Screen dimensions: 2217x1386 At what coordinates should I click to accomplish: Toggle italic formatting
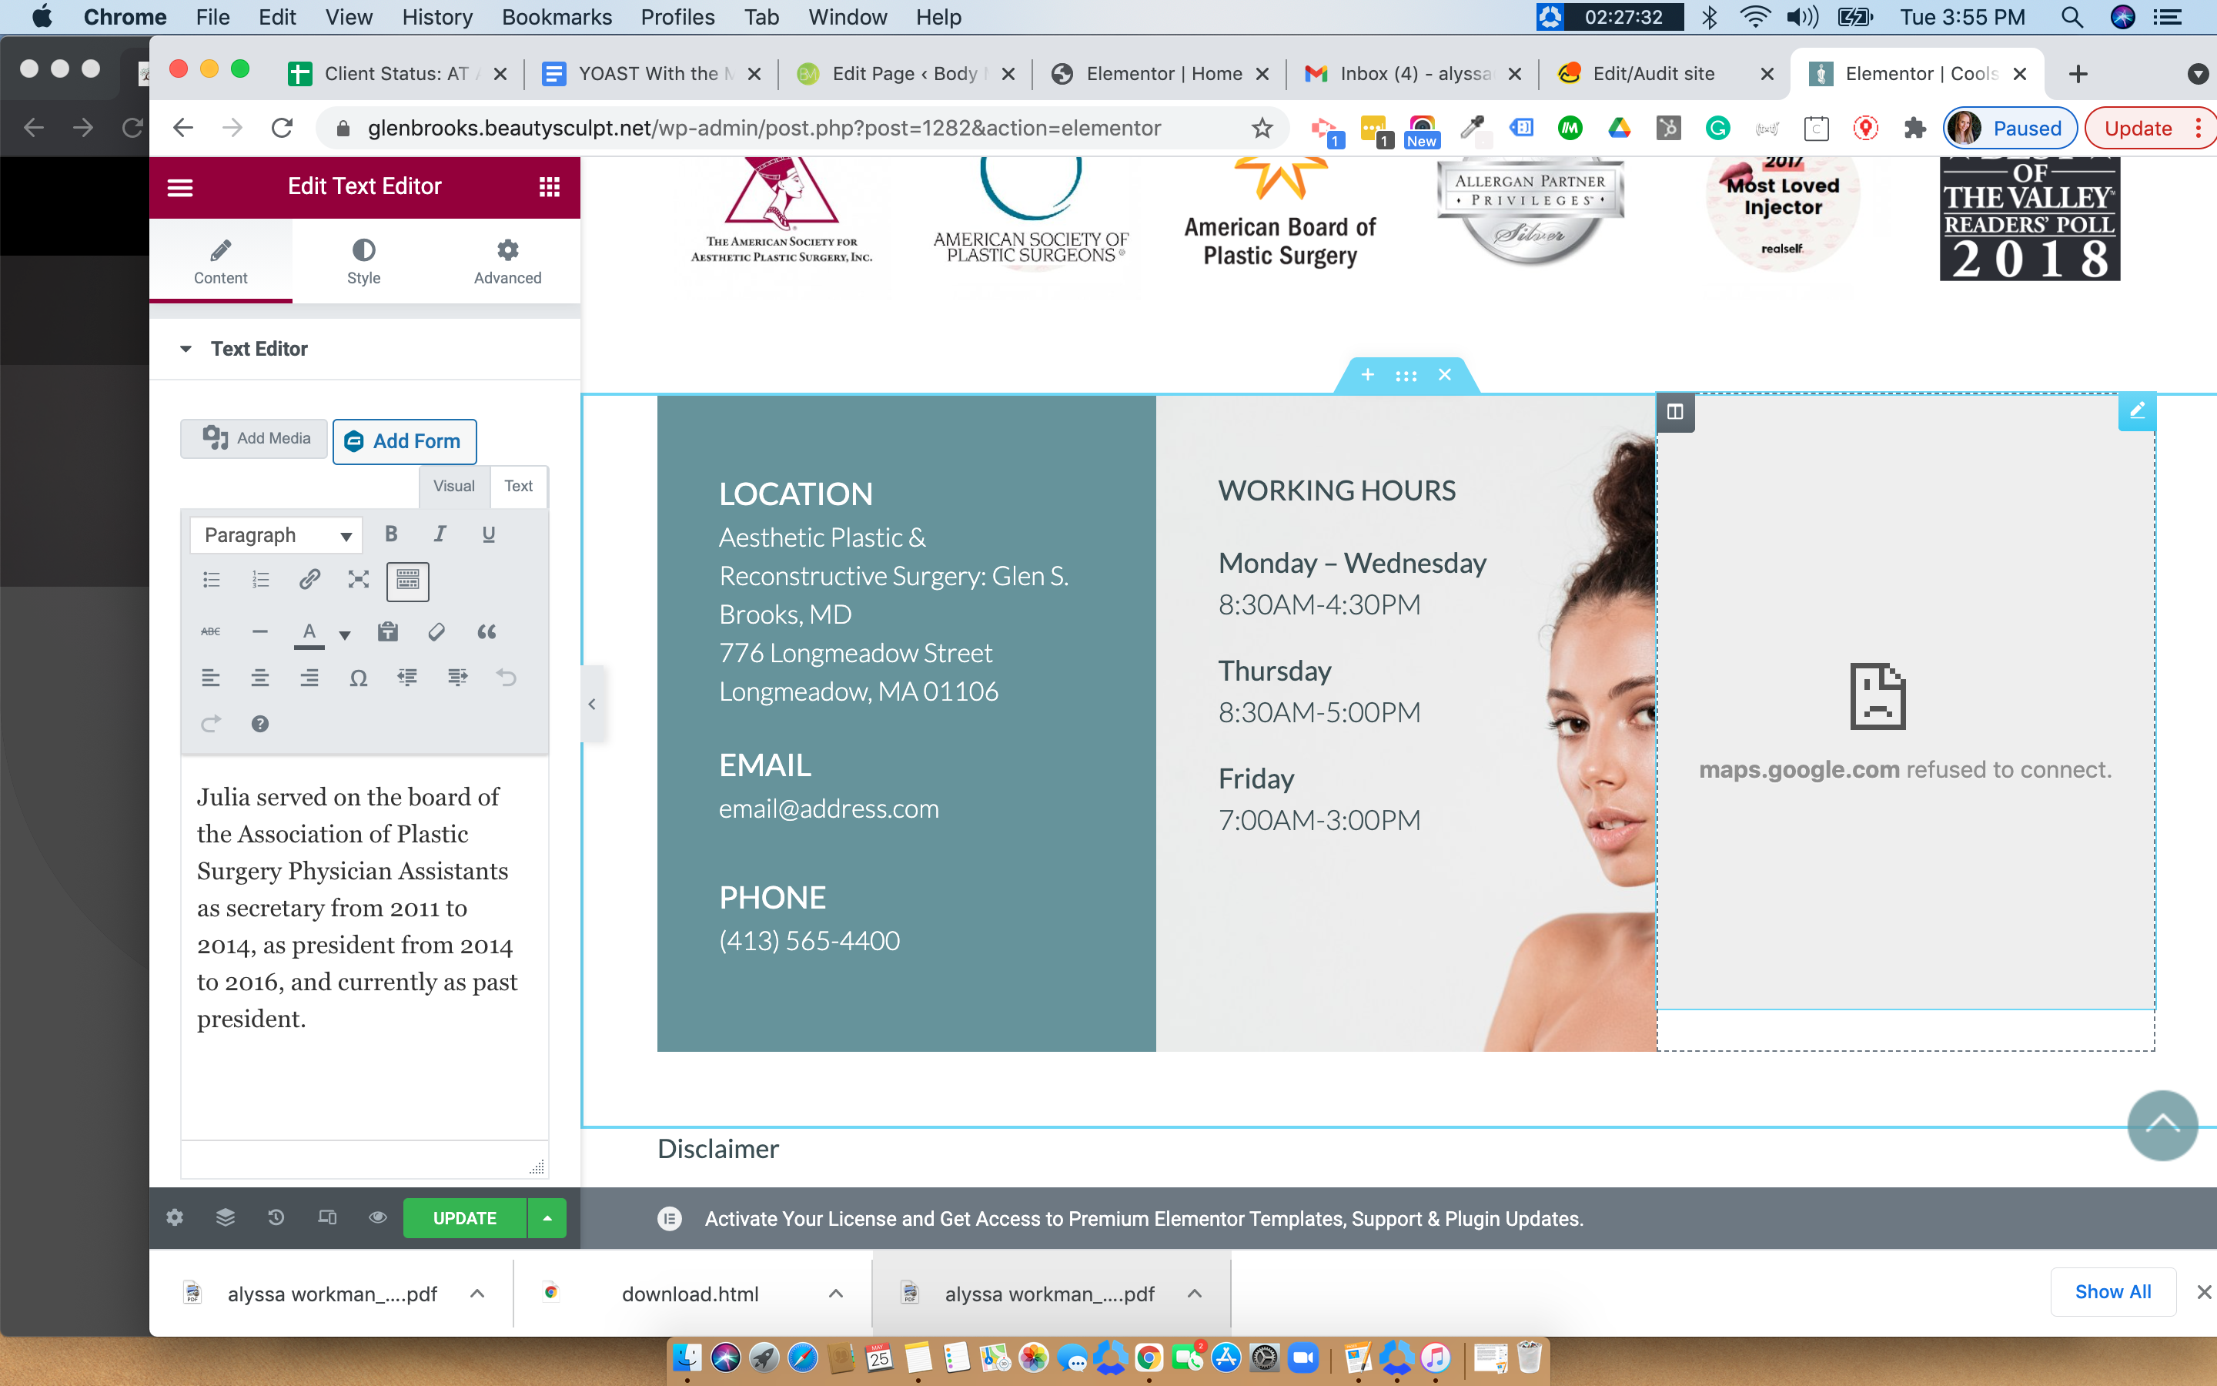coord(440,534)
